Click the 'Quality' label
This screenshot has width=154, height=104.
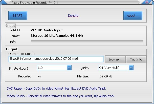pos(84,68)
